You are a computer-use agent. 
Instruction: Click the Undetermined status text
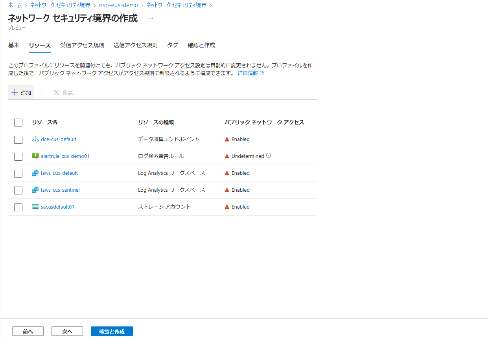pos(248,156)
